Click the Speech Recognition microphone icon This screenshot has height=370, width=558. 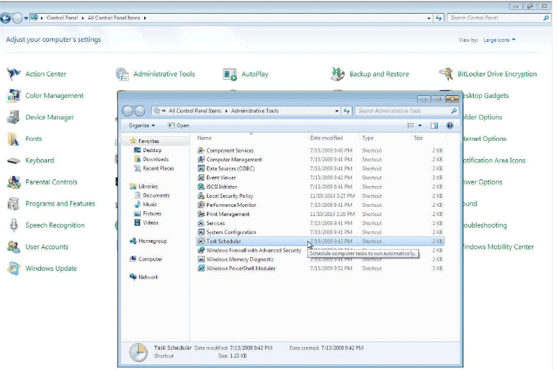14,225
